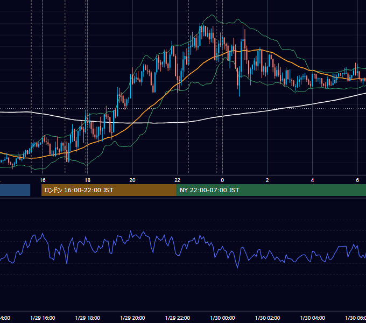Click the '20' hour label on price chart axis
366x323 pixels.
click(132, 180)
